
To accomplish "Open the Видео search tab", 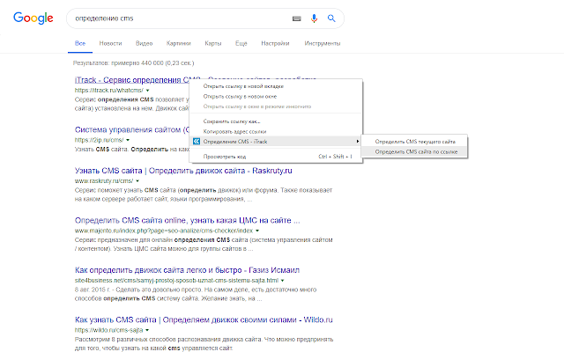I will pyautogui.click(x=145, y=42).
